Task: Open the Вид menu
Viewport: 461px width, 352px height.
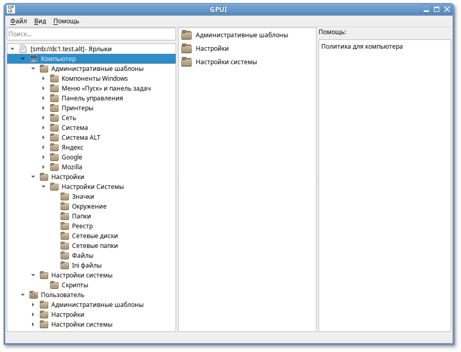Action: pos(40,21)
